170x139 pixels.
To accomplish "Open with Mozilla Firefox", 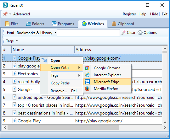I will click(x=107, y=89).
